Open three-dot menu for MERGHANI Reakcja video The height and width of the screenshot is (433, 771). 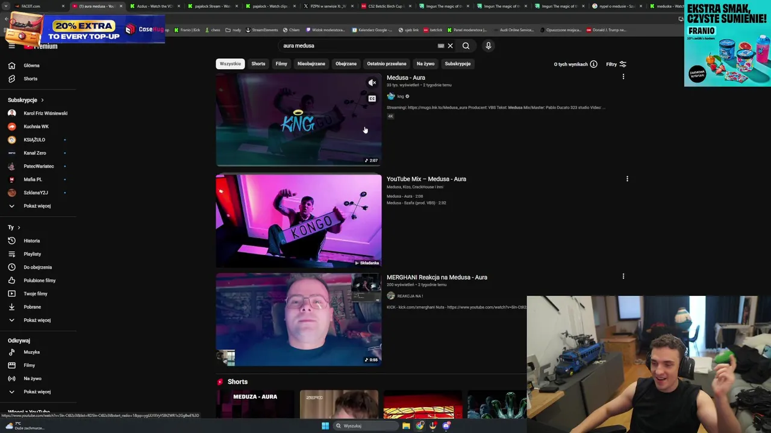(x=623, y=276)
